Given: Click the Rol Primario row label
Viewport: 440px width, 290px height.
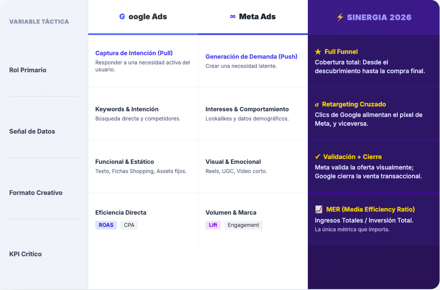Looking at the screenshot, I should coord(28,70).
